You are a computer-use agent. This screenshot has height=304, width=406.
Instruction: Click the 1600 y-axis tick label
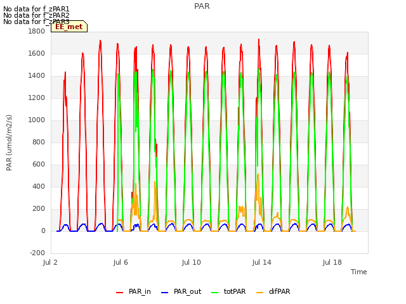pos(37,53)
